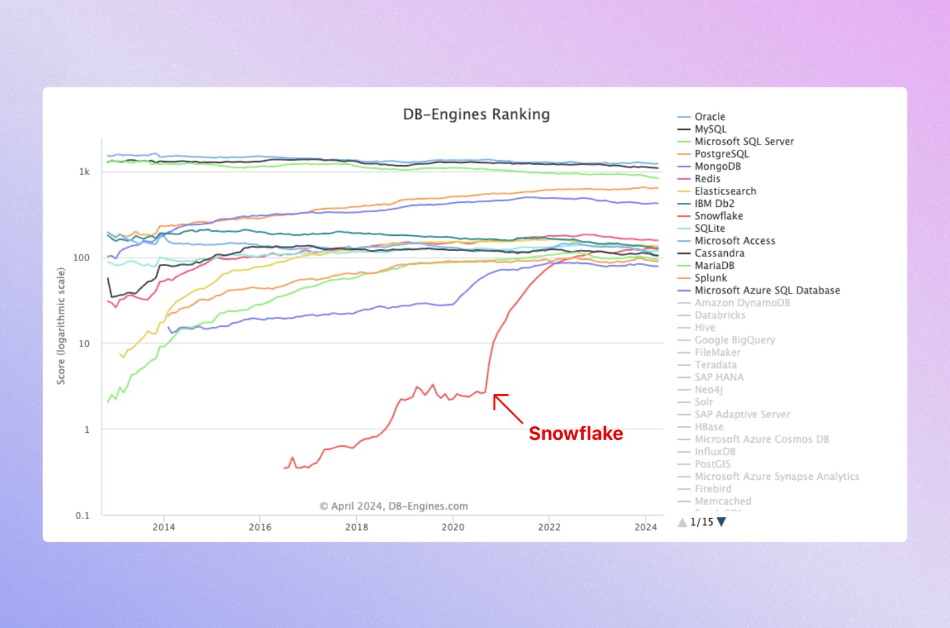
Task: Toggle the Redis legend entry
Action: click(x=698, y=179)
